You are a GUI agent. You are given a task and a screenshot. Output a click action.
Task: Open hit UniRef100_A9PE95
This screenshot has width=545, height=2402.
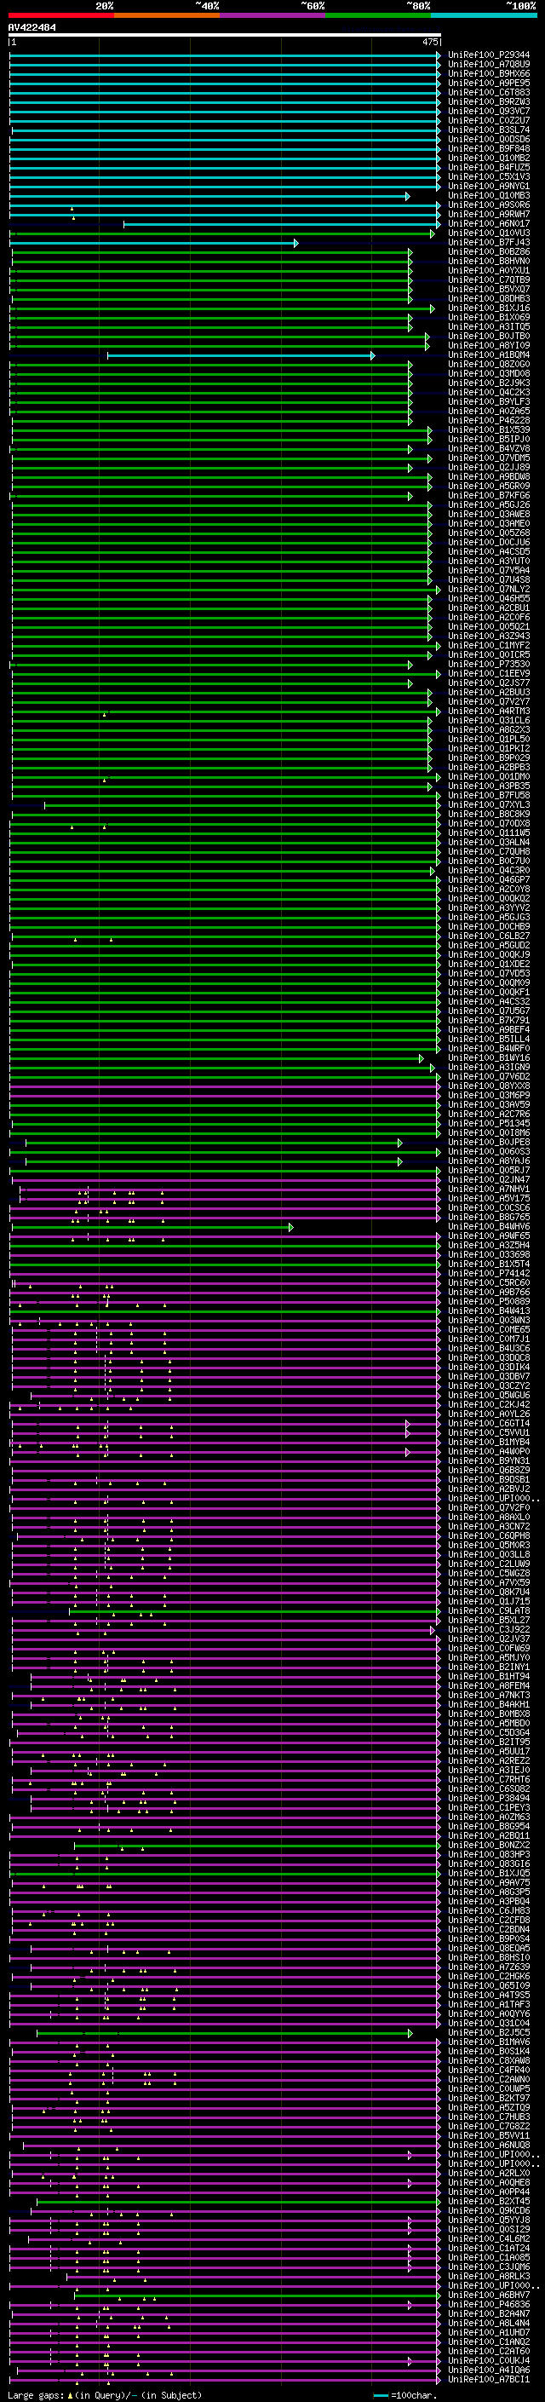(x=489, y=83)
